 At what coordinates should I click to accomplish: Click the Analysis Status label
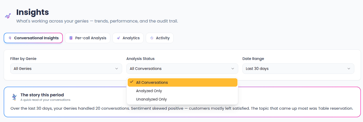(x=141, y=59)
